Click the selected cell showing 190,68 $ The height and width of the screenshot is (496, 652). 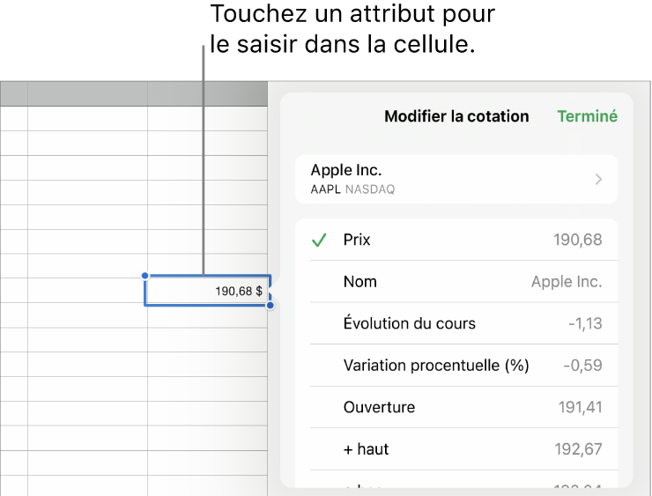tap(207, 291)
